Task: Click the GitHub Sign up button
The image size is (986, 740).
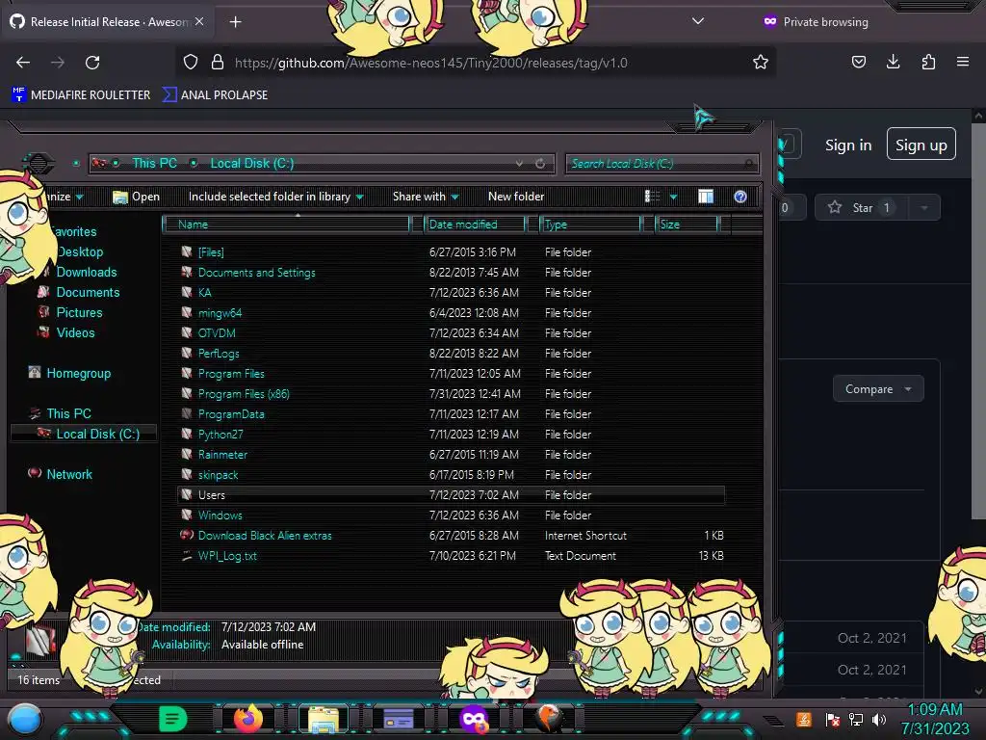Action: [x=921, y=145]
